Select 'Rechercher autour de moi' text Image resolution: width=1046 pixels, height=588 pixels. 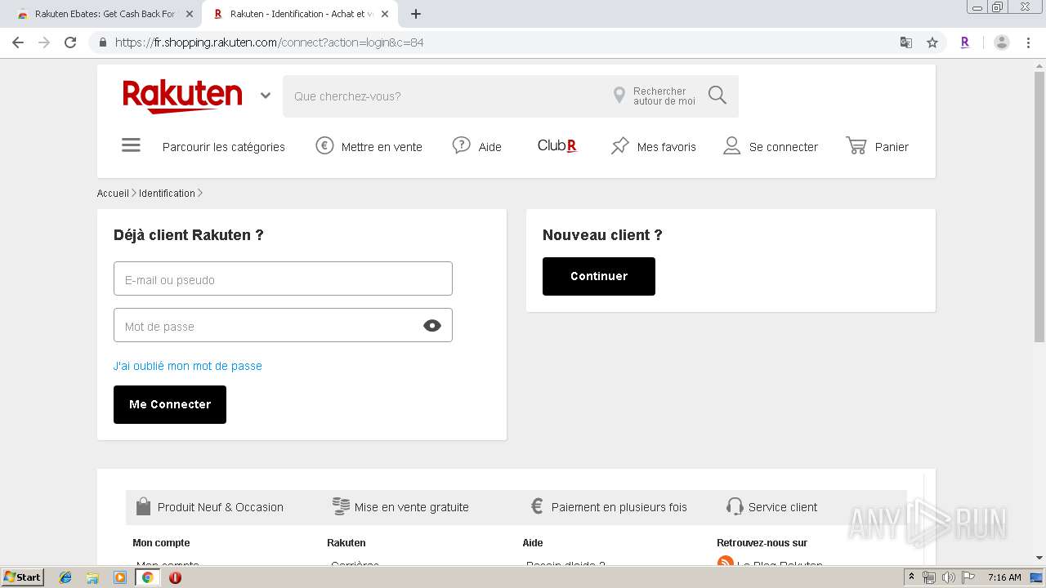(x=664, y=96)
